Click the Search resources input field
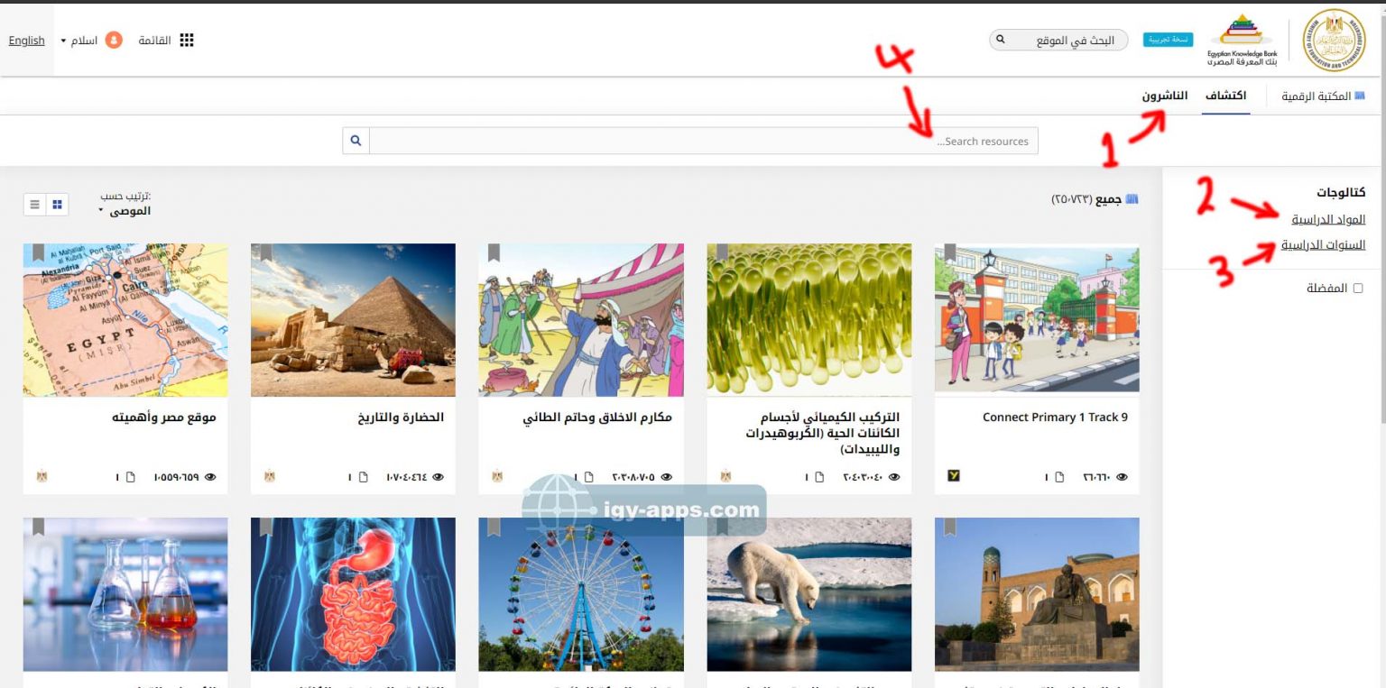The width and height of the screenshot is (1386, 688). tap(704, 141)
